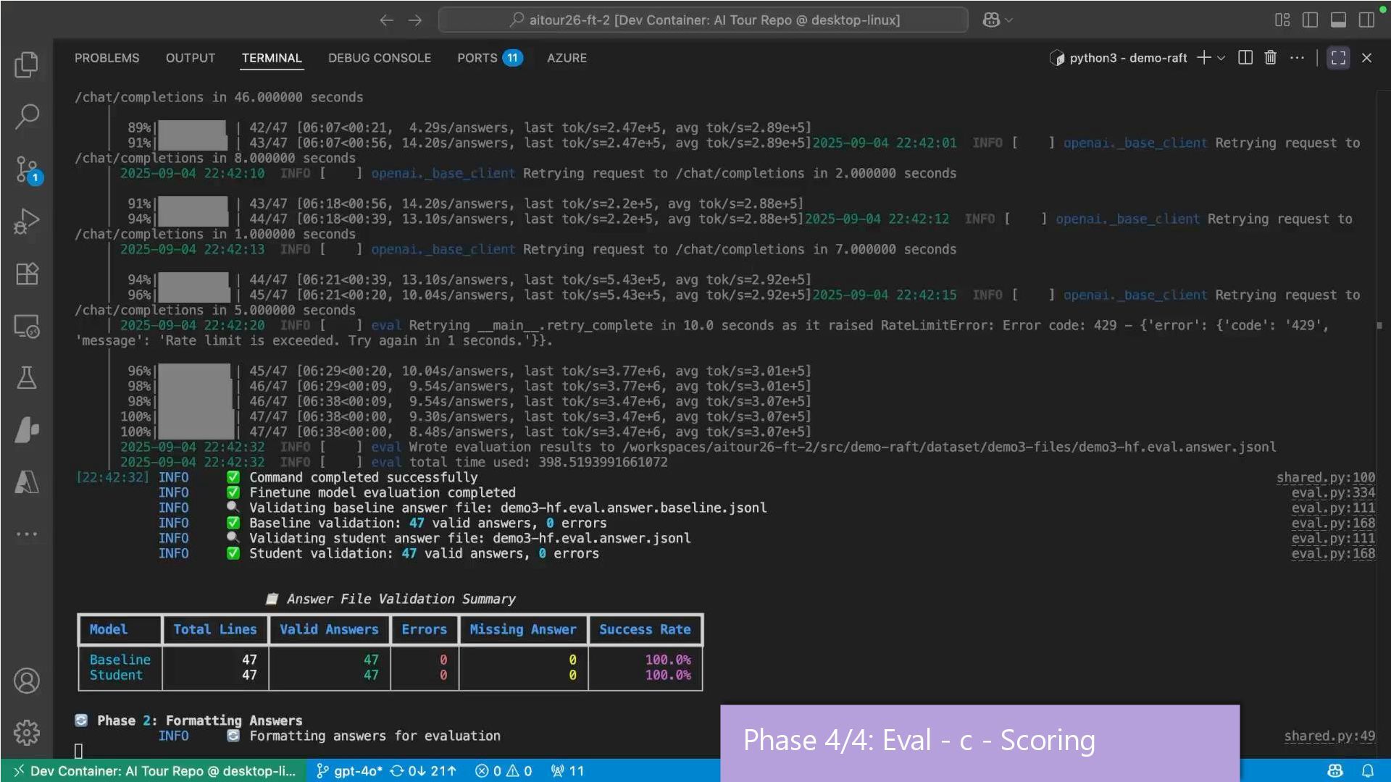
Task: Split the terminal pane
Action: 1245,58
